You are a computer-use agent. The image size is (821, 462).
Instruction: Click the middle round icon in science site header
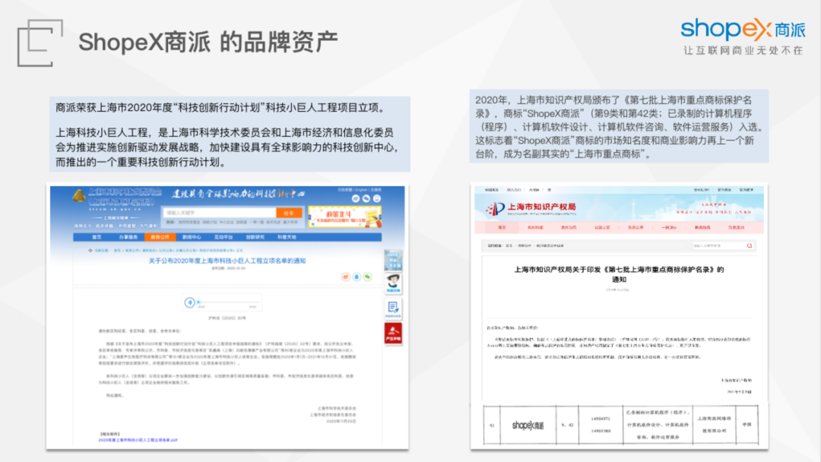pos(366,199)
